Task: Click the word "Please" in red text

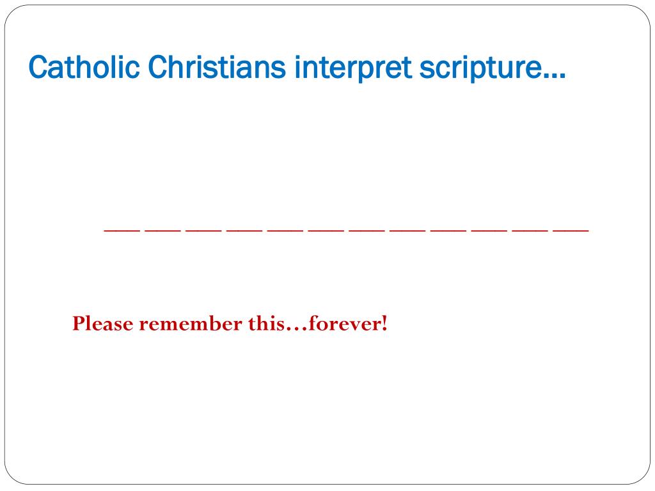Action: tap(103, 323)
